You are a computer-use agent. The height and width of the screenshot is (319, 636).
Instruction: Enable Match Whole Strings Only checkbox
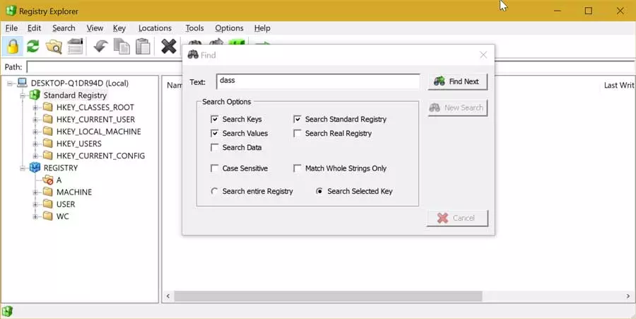coord(298,168)
